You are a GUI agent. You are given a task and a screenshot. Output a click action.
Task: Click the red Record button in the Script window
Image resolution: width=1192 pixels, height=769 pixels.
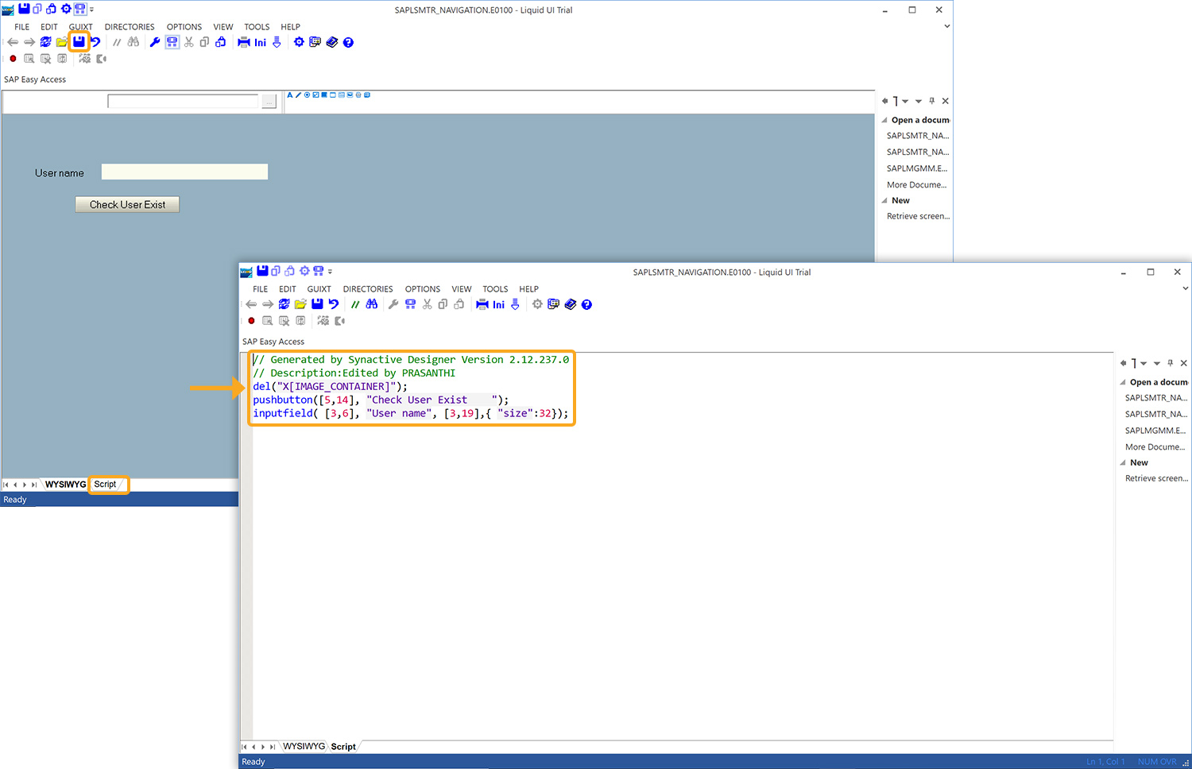click(x=251, y=321)
